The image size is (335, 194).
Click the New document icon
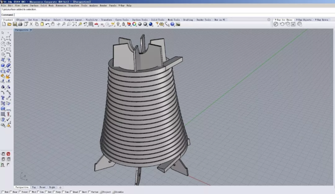(x=4, y=24)
